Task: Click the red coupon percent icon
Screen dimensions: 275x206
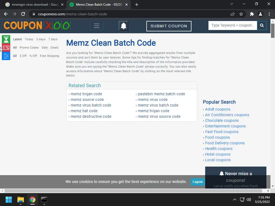Action: (x=6, y=48)
